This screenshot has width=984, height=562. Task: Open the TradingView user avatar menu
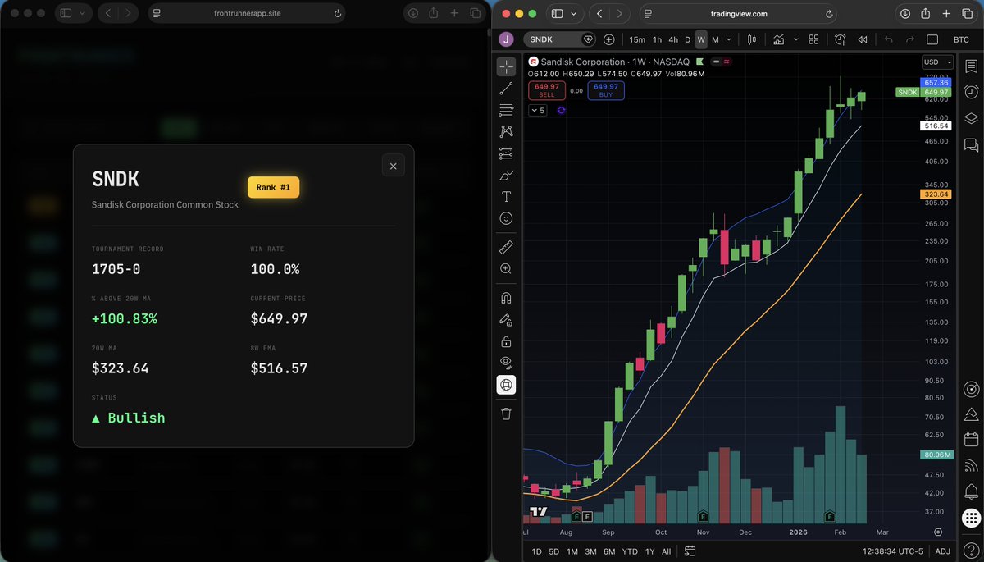coord(507,39)
